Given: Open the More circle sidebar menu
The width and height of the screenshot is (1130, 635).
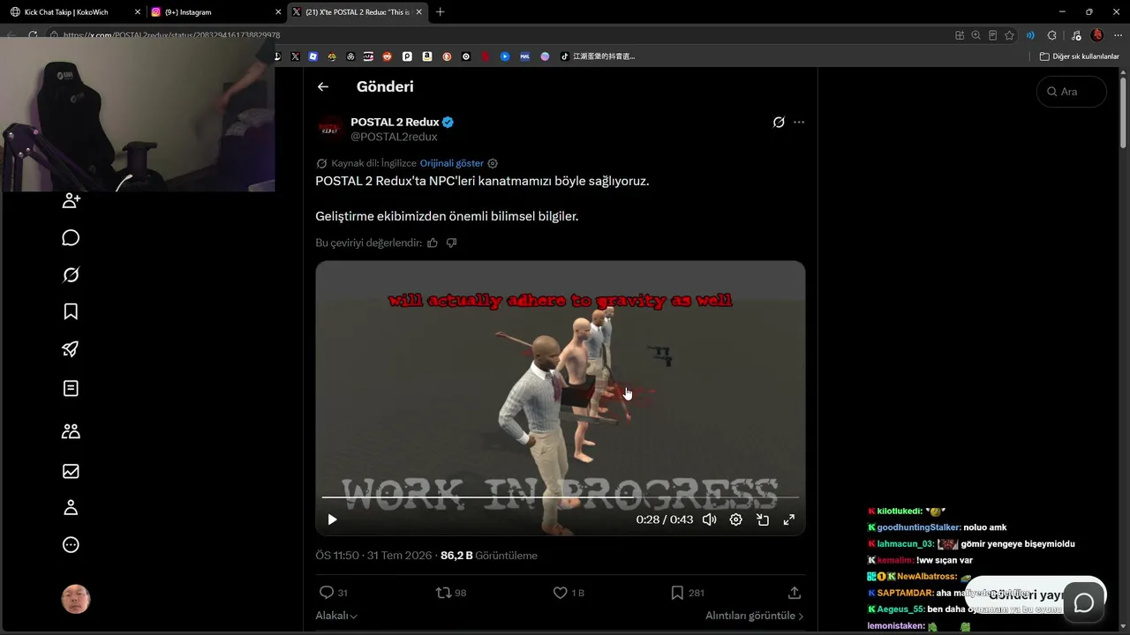Looking at the screenshot, I should (72, 545).
